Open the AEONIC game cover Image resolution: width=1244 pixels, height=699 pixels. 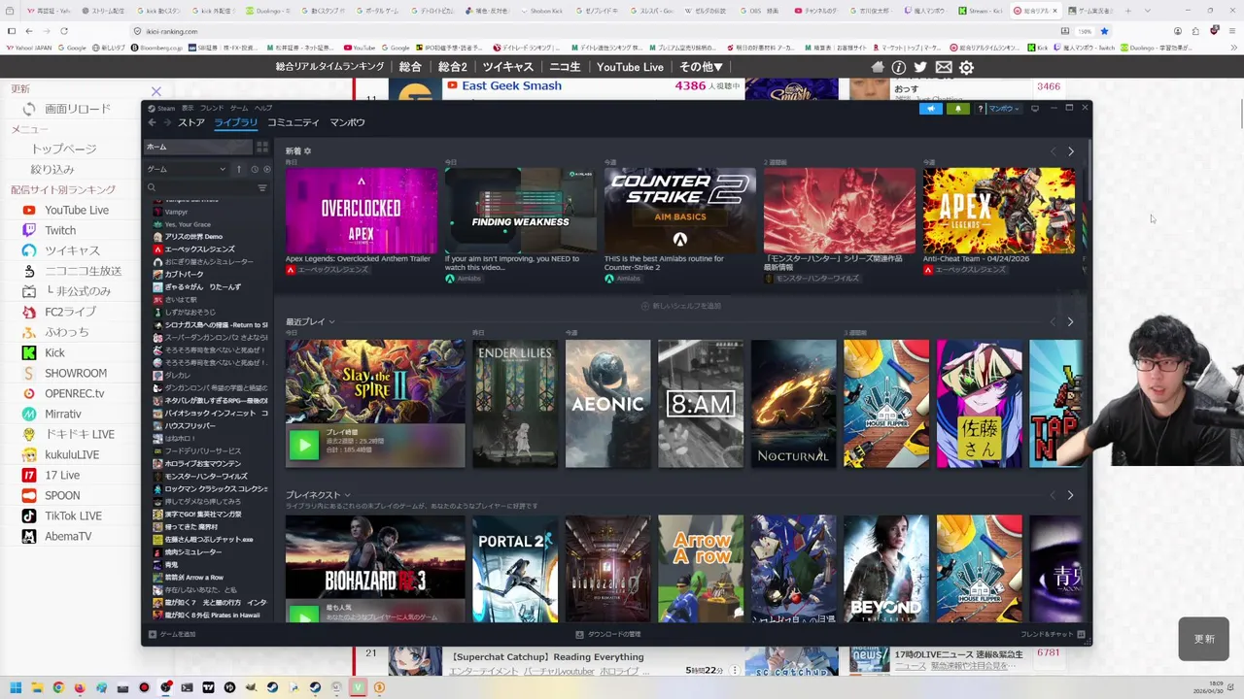point(607,404)
